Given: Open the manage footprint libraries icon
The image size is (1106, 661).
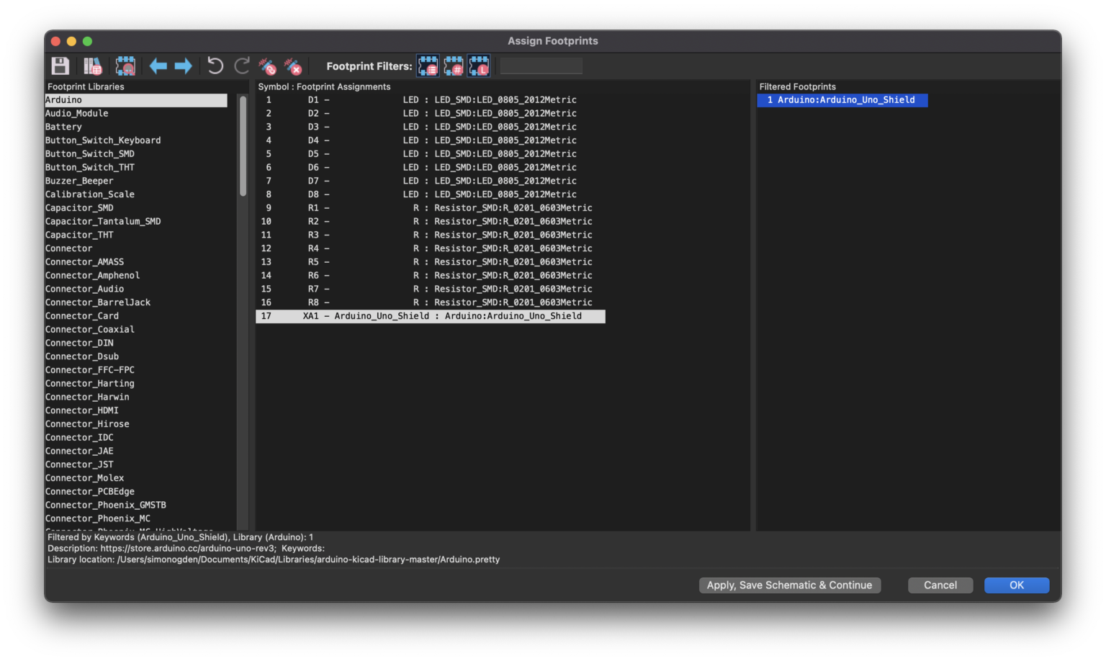Looking at the screenshot, I should 93,66.
